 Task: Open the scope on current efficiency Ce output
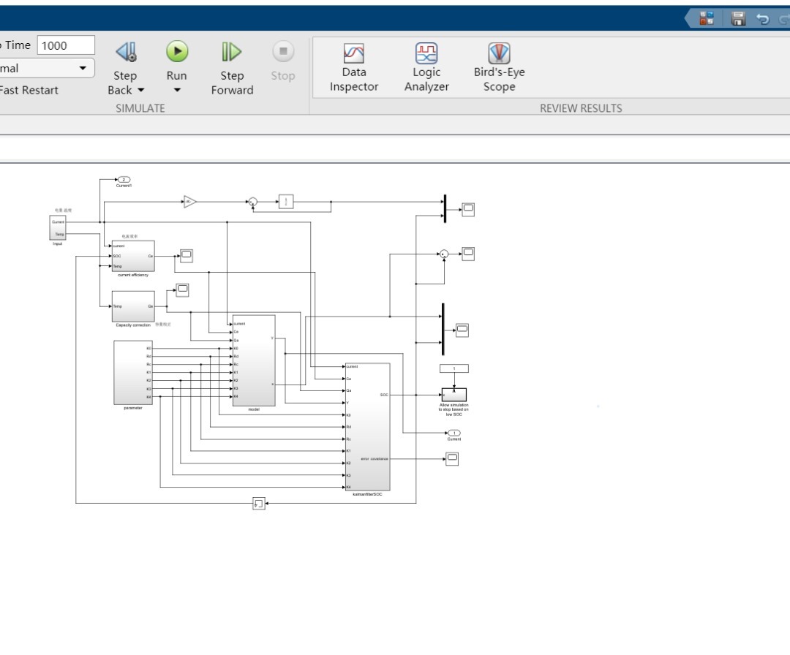(x=187, y=256)
